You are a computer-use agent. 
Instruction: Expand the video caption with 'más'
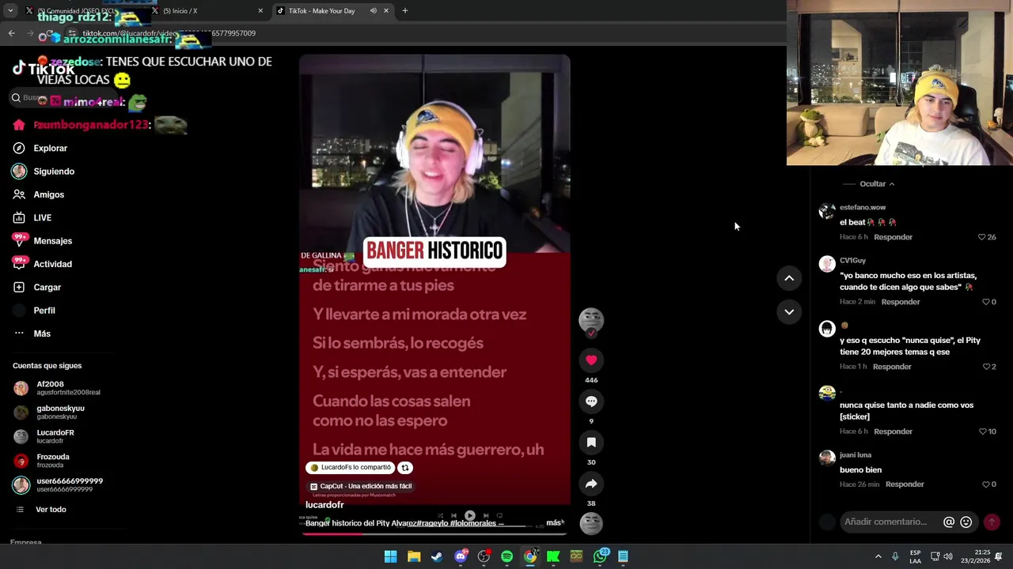pyautogui.click(x=555, y=522)
